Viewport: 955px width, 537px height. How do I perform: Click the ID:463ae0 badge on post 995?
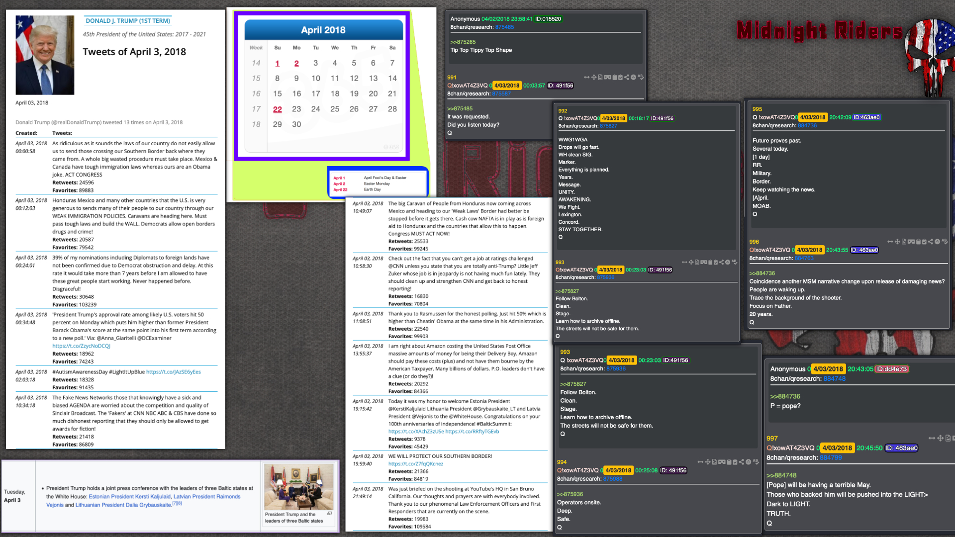(x=867, y=117)
